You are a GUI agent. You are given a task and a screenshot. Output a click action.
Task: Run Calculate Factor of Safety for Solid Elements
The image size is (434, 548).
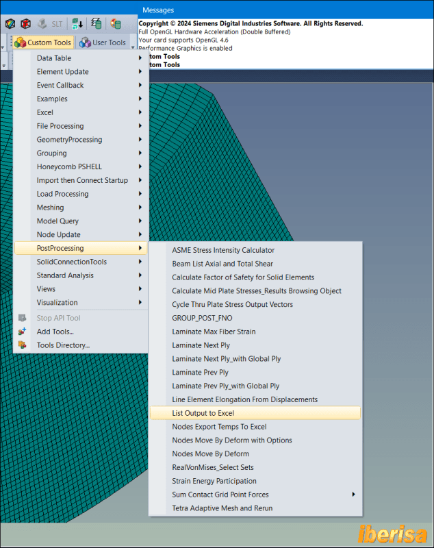click(x=255, y=277)
